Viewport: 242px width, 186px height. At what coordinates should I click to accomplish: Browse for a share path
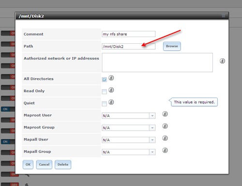(172, 46)
